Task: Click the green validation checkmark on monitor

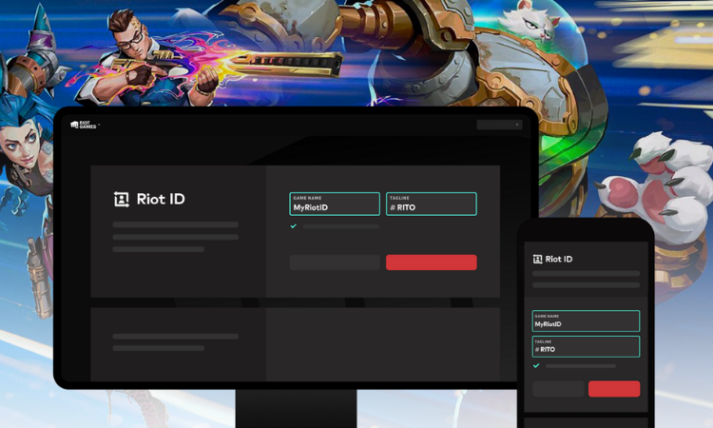Action: click(294, 226)
